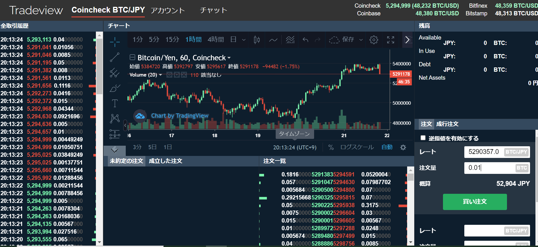Set chart interval to 4時間
The height and width of the screenshot is (247, 538).
point(216,39)
